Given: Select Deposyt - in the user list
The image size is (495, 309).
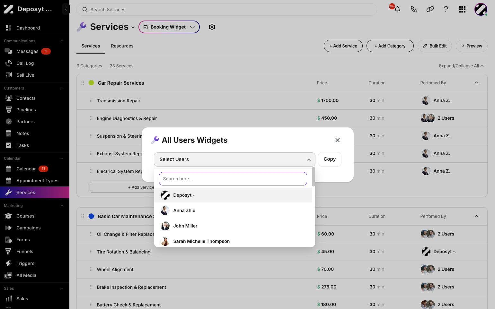Looking at the screenshot, I should coord(233,195).
